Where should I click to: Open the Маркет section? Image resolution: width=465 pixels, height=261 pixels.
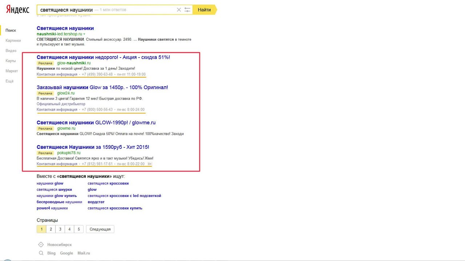coord(12,71)
